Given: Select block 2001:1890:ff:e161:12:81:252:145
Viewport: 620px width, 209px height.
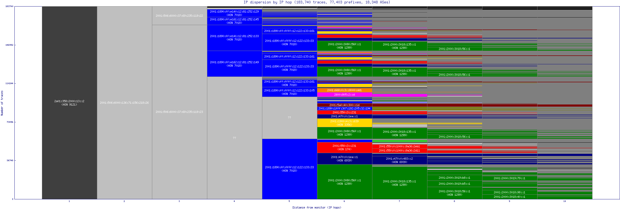Looking at the screenshot, I should [235, 21].
